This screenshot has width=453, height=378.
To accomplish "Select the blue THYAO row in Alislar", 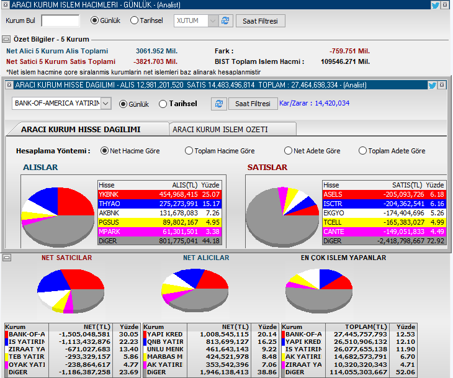I will [159, 204].
